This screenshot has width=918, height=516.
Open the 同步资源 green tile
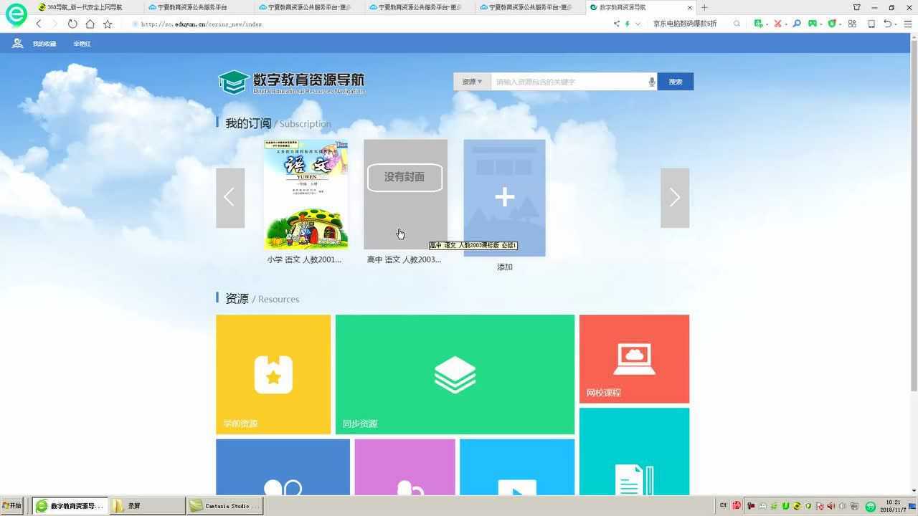[455, 374]
